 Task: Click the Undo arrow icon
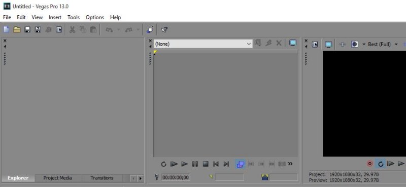[x=109, y=30]
